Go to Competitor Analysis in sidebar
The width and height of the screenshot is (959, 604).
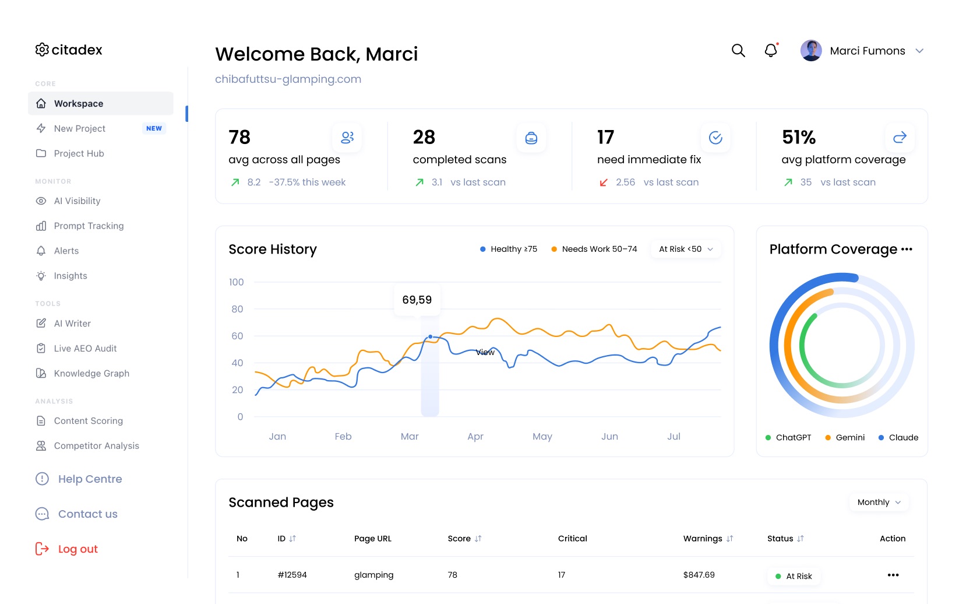tap(96, 446)
